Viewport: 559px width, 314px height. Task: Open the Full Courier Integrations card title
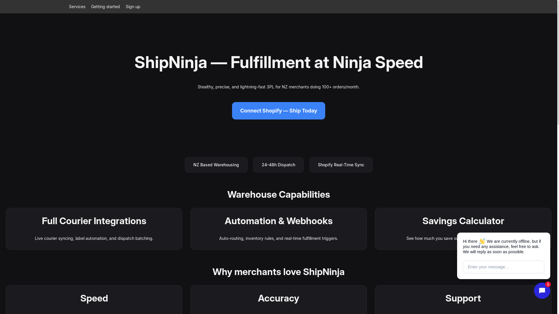point(94,221)
